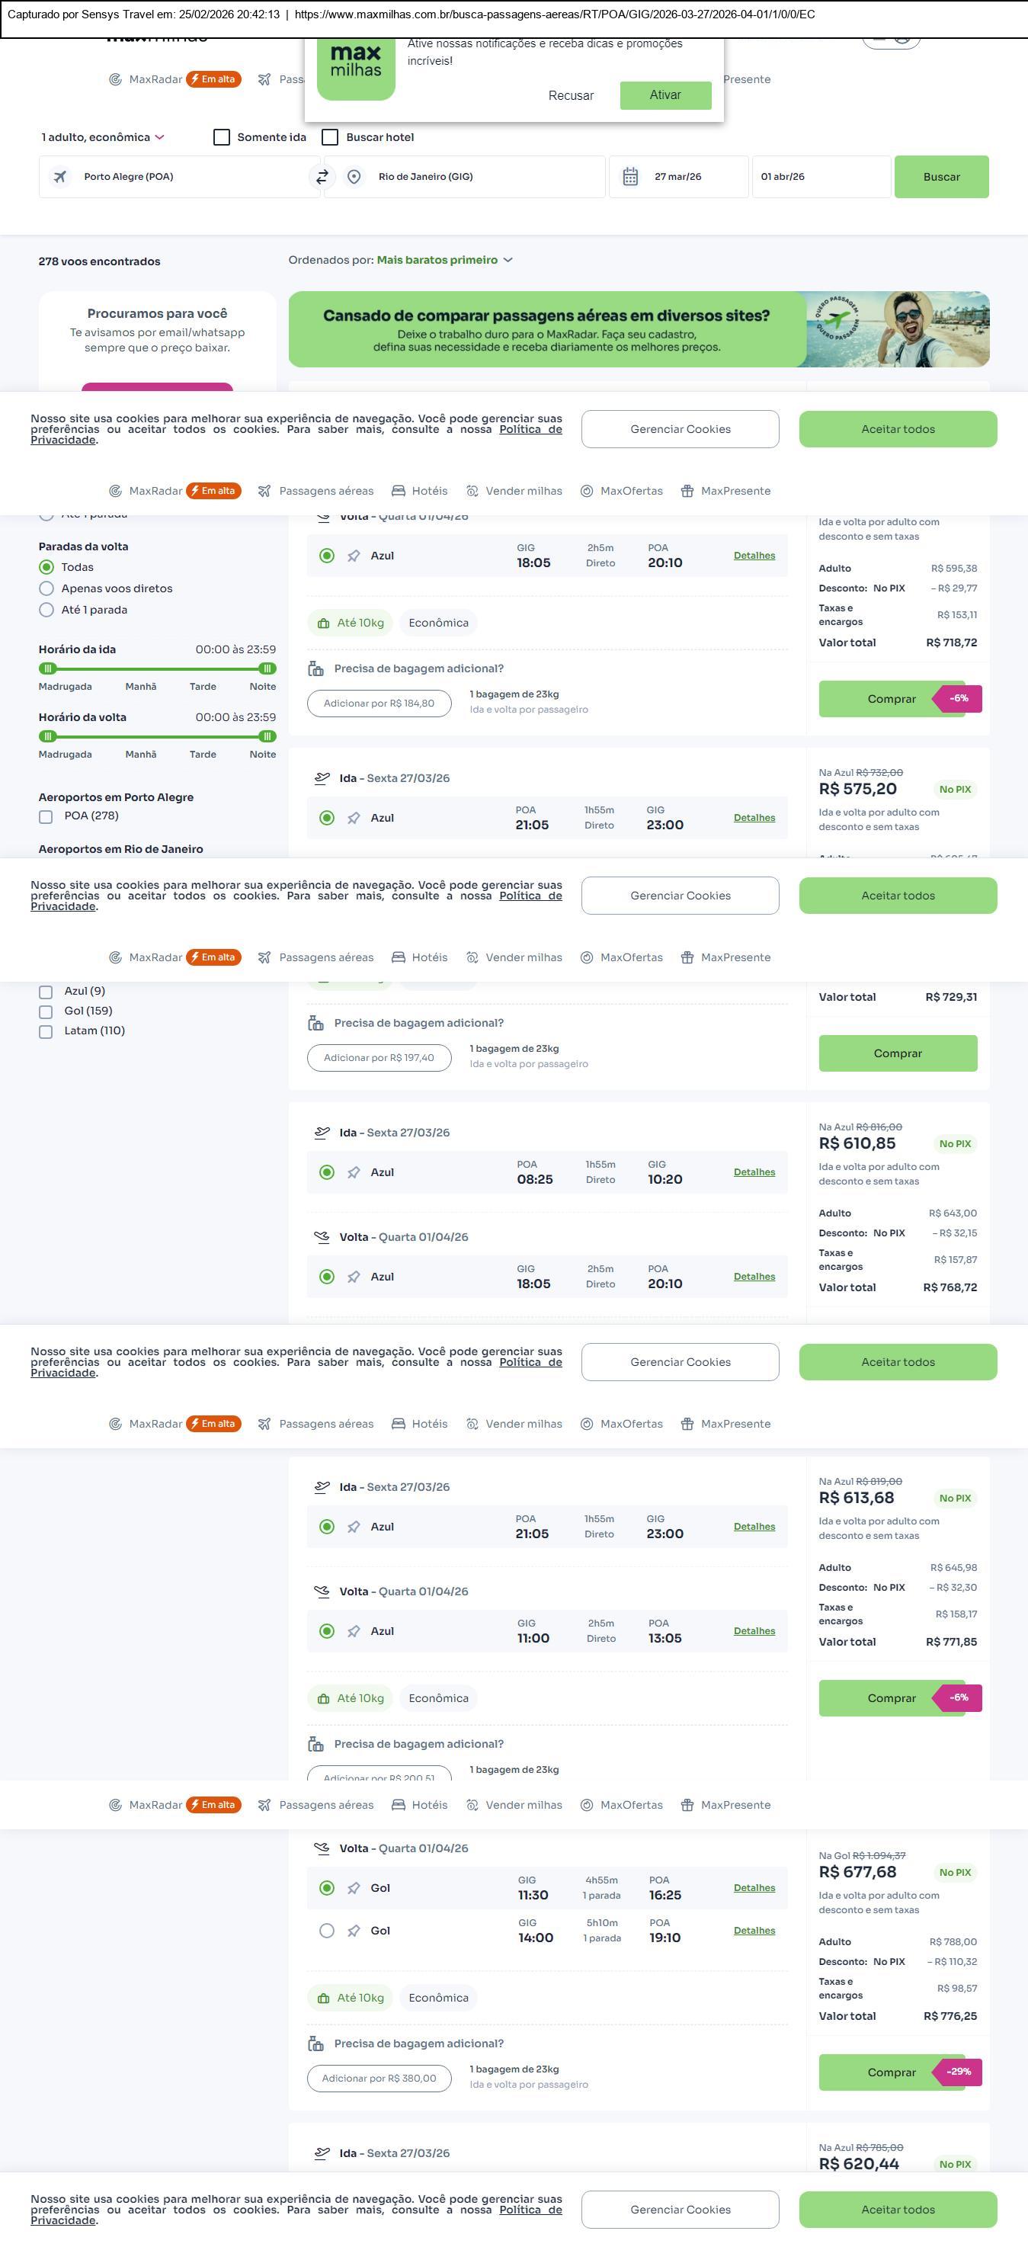Click the location pin icon in the destination field
The width and height of the screenshot is (1028, 2247).
coord(354,177)
